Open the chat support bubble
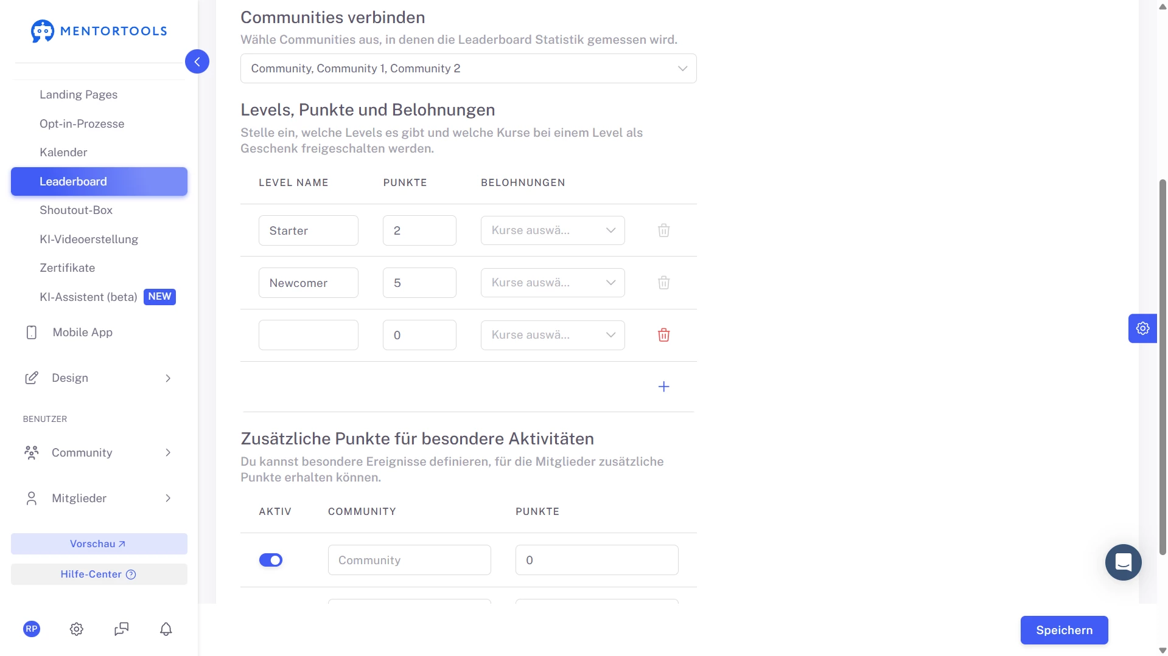 click(x=1123, y=562)
